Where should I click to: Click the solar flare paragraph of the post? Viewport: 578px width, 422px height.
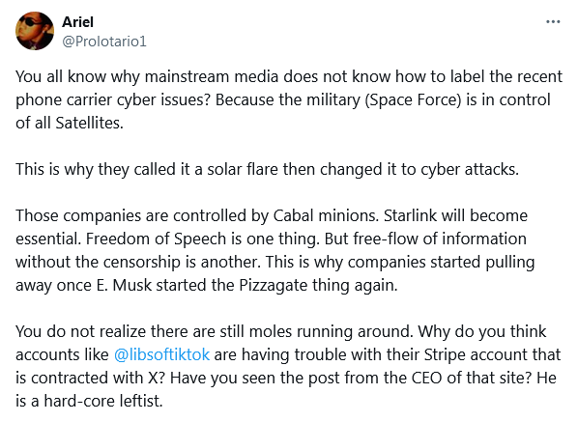tap(267, 169)
